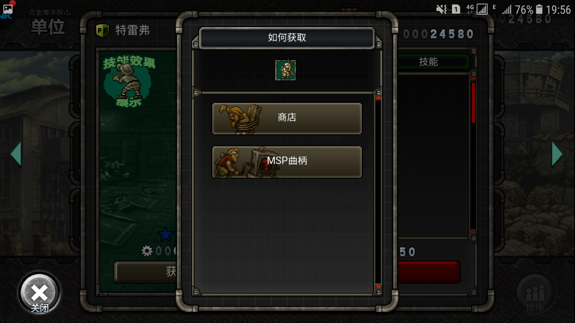
Task: Open the gallery notification icon
Action: (8, 9)
